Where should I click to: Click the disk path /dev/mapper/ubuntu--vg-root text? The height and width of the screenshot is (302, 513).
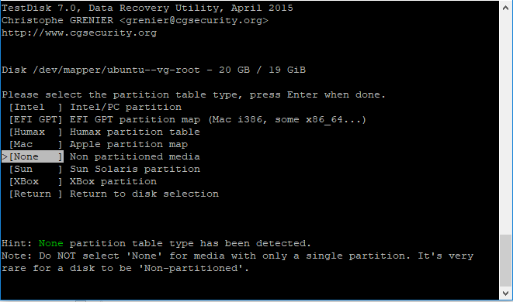click(x=116, y=70)
